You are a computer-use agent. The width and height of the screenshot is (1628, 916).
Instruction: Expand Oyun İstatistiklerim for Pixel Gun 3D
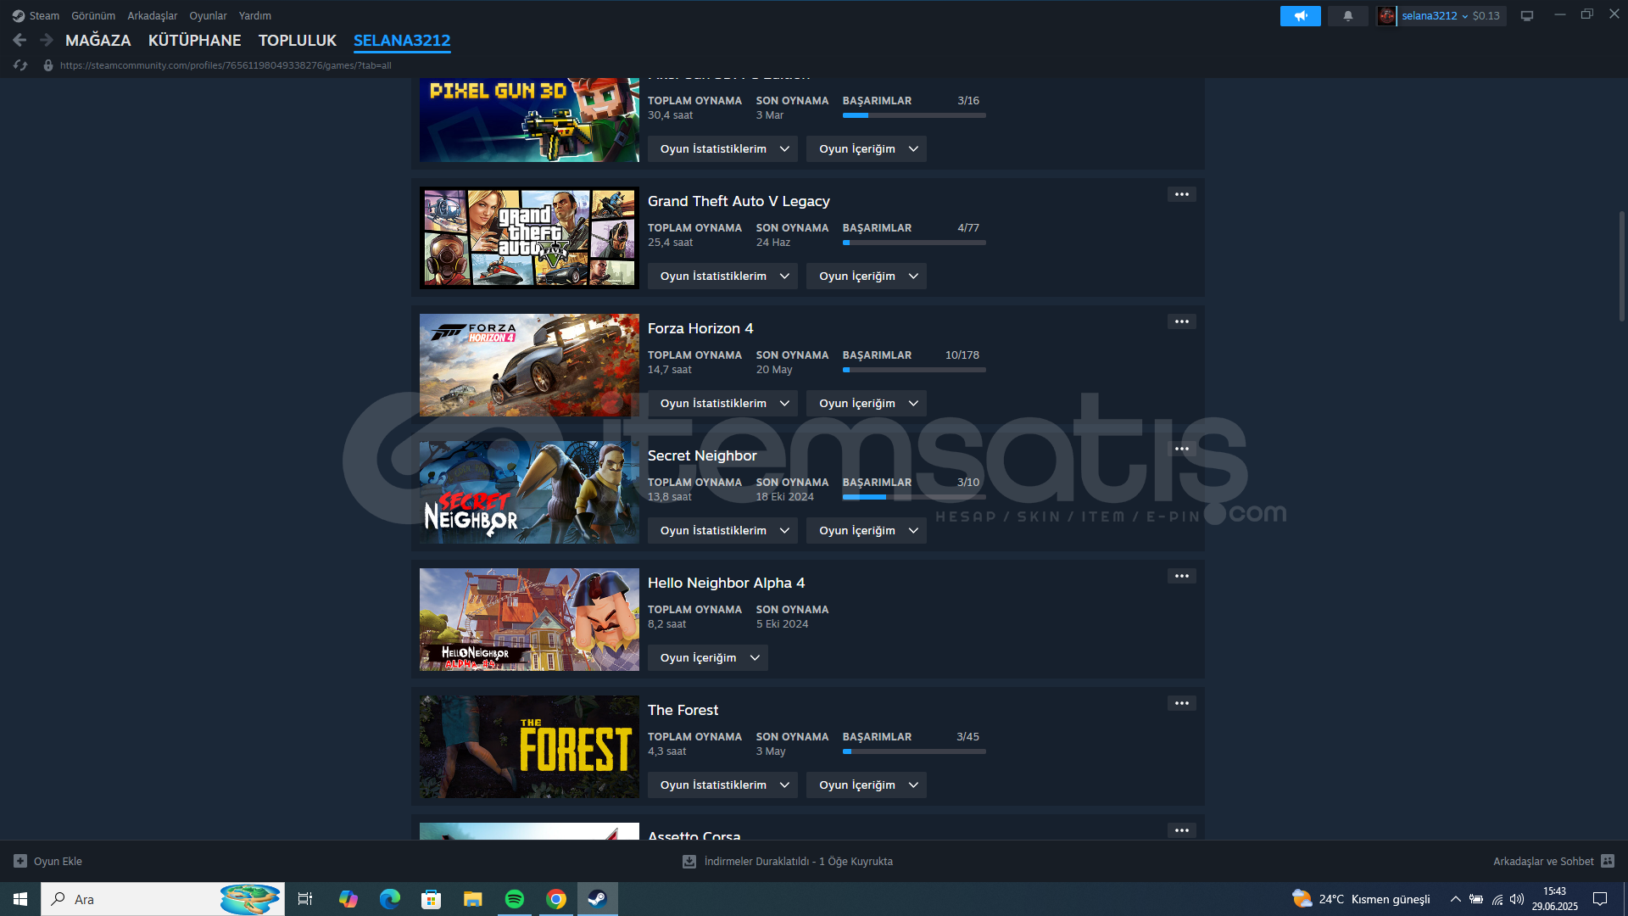coord(722,148)
